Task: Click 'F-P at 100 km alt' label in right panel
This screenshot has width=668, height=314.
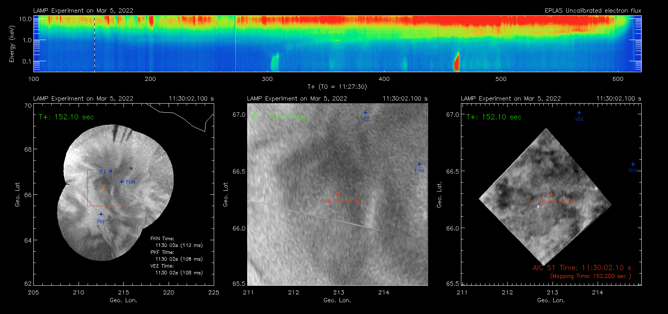Action: pos(551,201)
